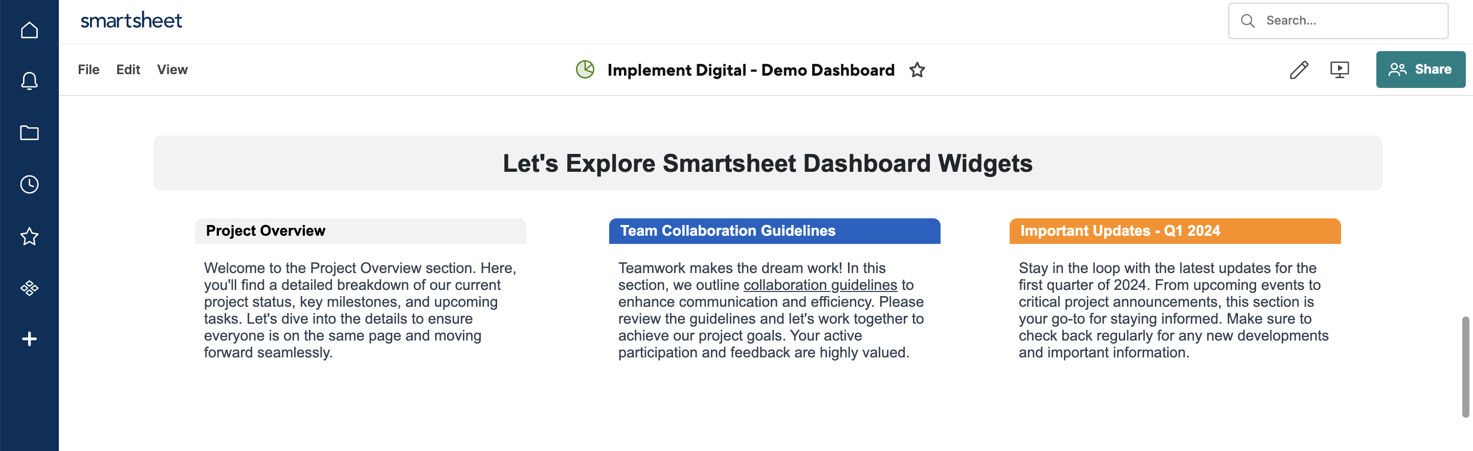Click the search magnifier icon

coord(1247,20)
